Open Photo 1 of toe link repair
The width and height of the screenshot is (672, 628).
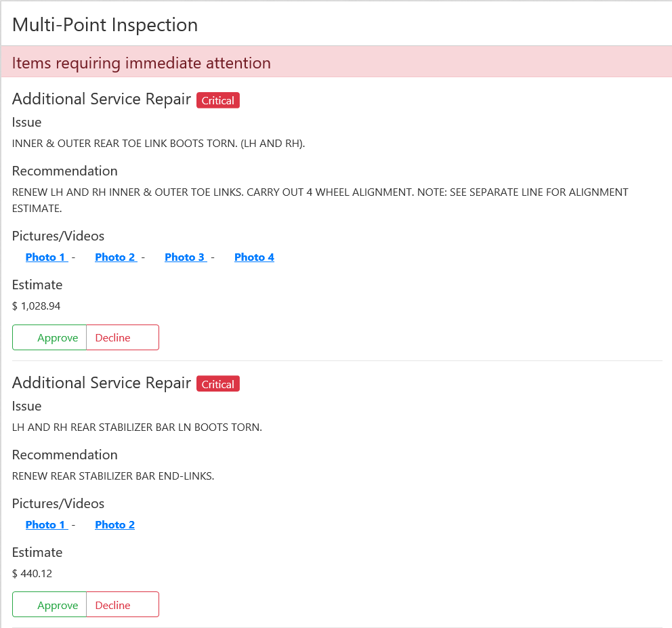point(45,257)
